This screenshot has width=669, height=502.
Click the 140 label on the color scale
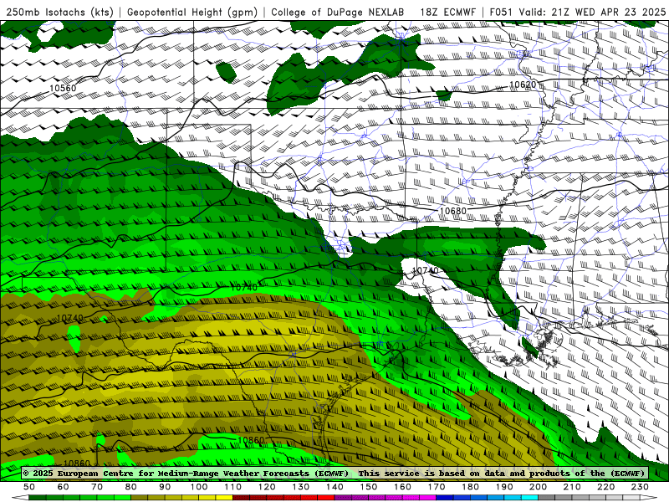pos(334,487)
